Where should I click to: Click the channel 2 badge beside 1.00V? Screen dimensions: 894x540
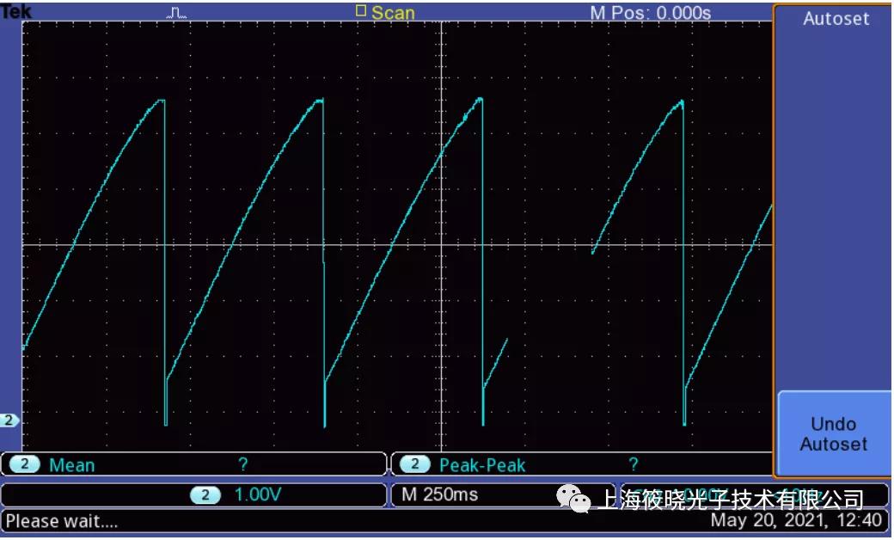pos(205,495)
